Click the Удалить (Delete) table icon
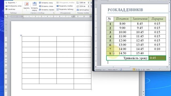The height and width of the screenshot is (96, 171). [x=26, y=4]
